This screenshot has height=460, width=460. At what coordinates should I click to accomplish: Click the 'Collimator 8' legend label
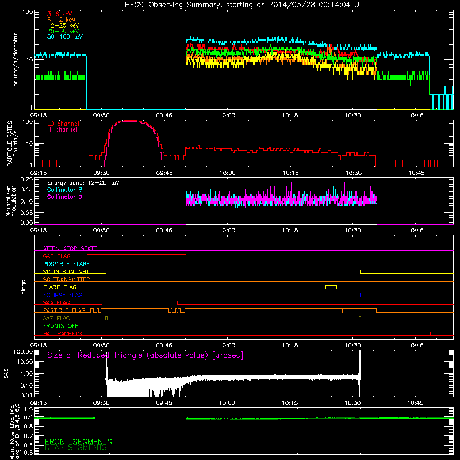(64, 190)
